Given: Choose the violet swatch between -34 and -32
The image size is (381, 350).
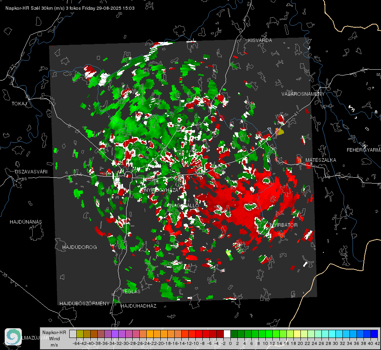Looking at the screenshot, I should pos(115,334).
